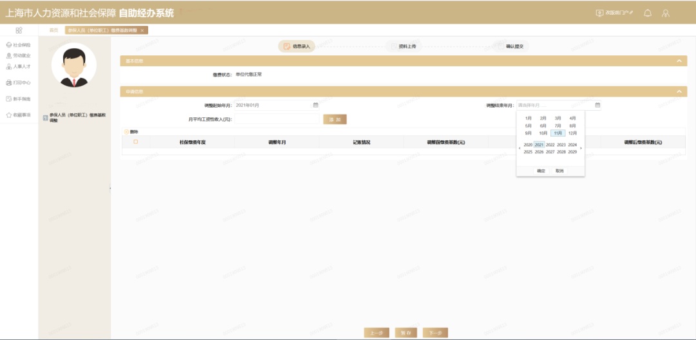This screenshot has height=340, width=696.
Task: Choose year 2020 in the picker
Action: [528, 145]
